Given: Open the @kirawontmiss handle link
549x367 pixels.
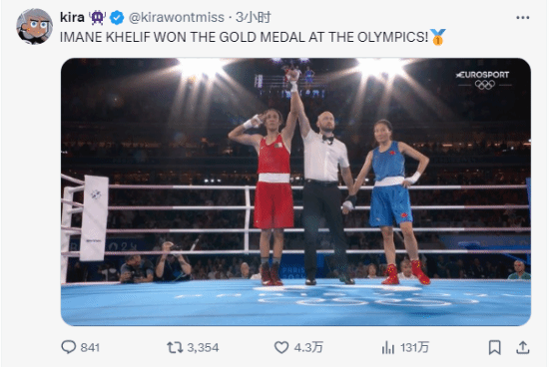Looking at the screenshot, I should coord(177,17).
